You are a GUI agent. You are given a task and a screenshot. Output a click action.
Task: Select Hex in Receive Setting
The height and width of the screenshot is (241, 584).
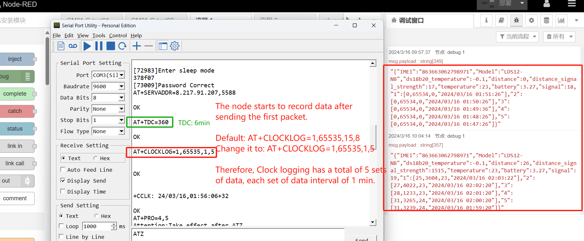coord(95,158)
